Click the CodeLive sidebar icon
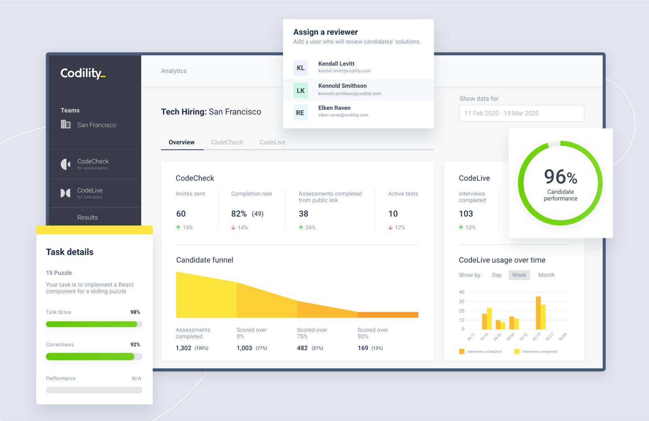This screenshot has height=421, width=649. coord(65,193)
